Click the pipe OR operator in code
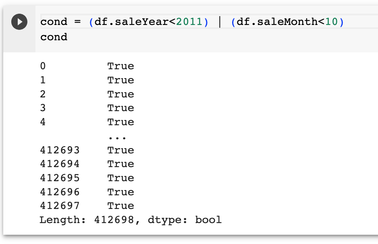This screenshot has width=378, height=244. click(x=219, y=22)
